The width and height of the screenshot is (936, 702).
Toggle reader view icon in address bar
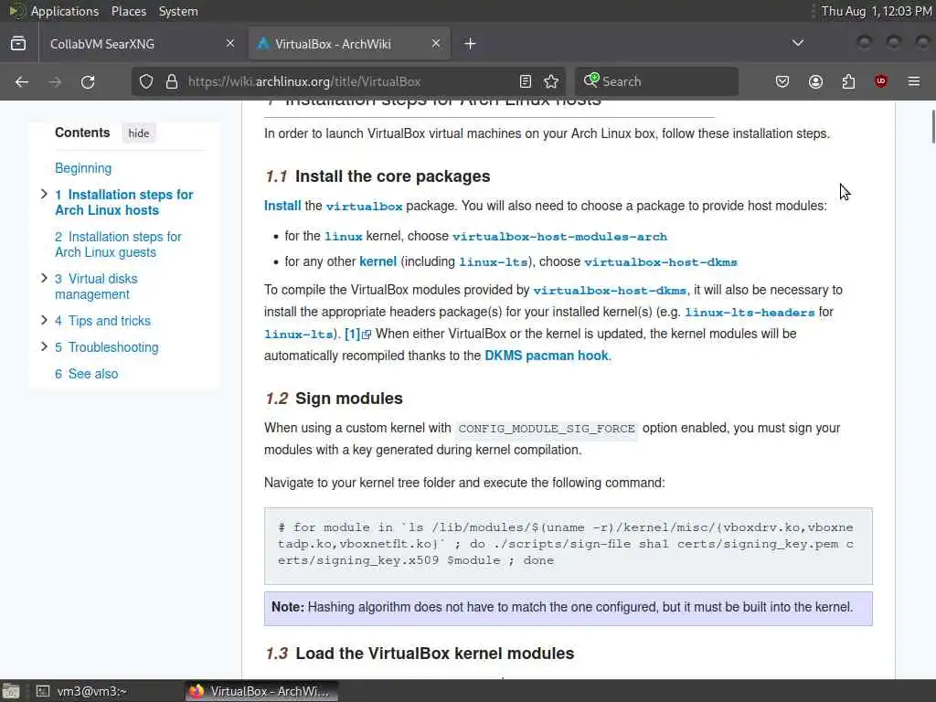(x=526, y=81)
